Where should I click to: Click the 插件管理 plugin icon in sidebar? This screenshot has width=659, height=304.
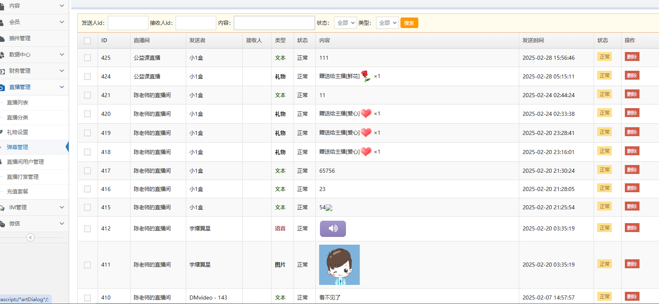click(2, 39)
